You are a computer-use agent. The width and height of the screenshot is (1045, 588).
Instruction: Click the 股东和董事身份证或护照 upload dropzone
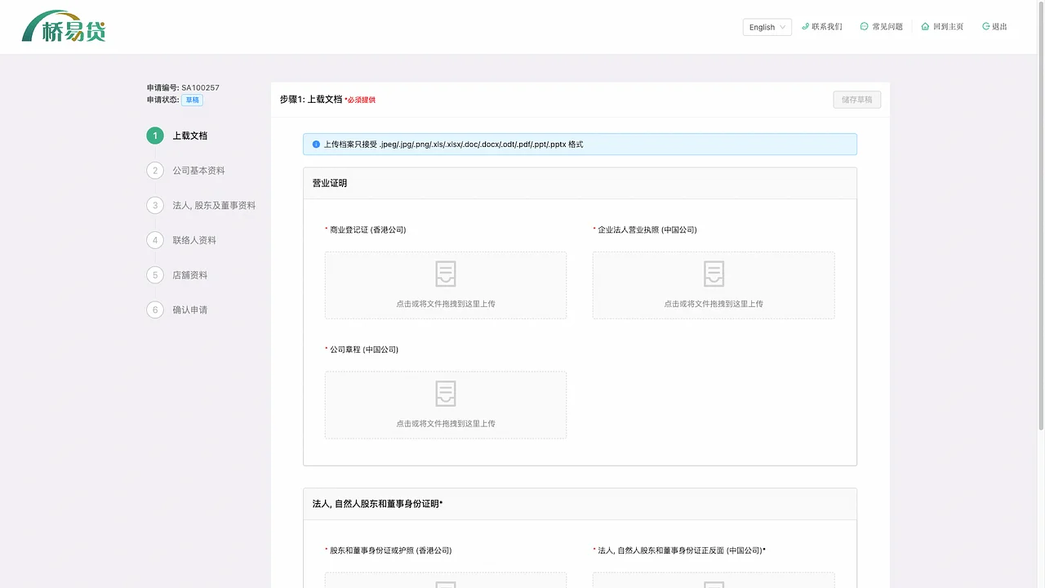click(x=445, y=581)
